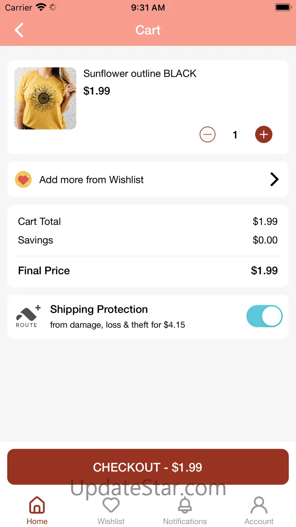This screenshot has width=296, height=527.
Task: Toggle Shipping Protection switch off
Action: pyautogui.click(x=264, y=316)
